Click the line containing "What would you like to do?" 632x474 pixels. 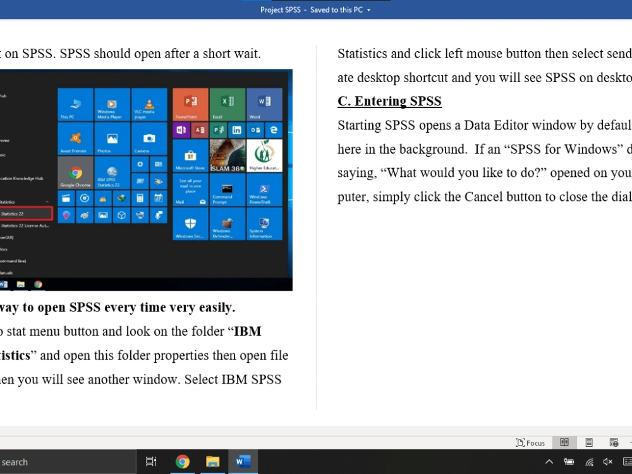pos(485,173)
